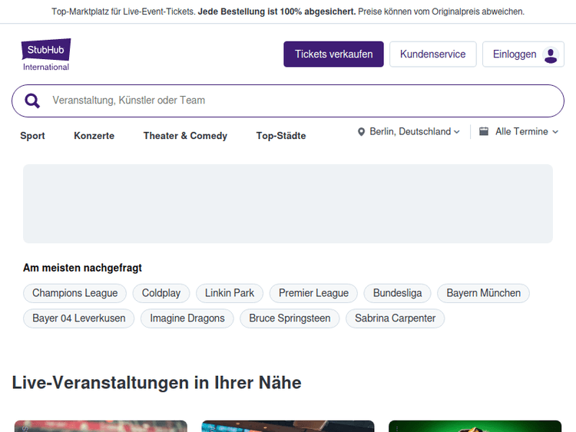Click the StubHub International logo
Screen dimensions: 576x432
[46, 54]
